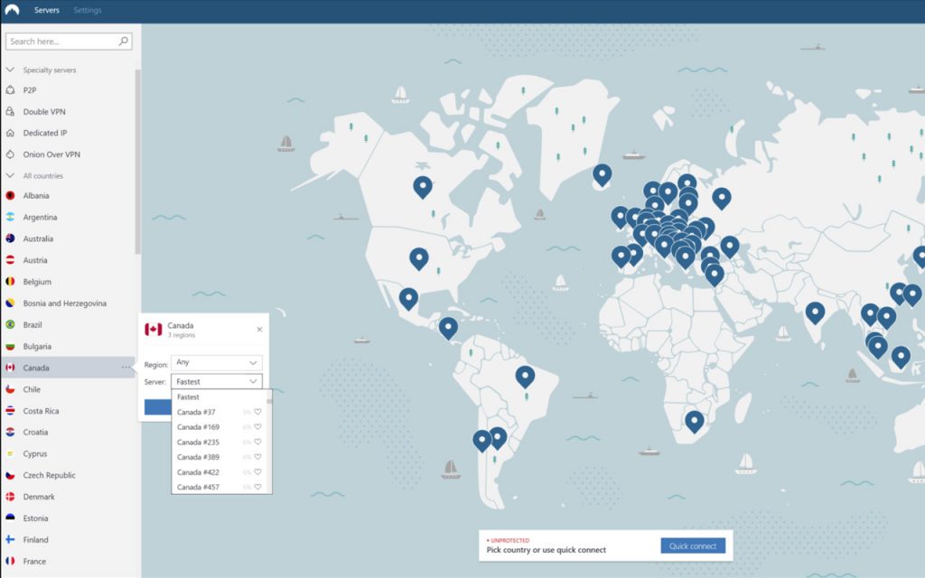
Task: Click the server dropdown list scrollbar
Action: click(x=269, y=401)
